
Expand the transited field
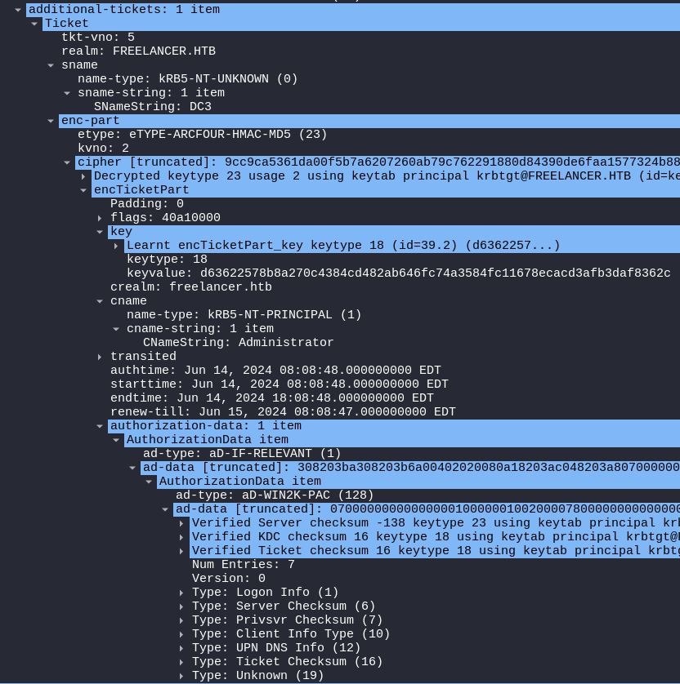(x=100, y=357)
